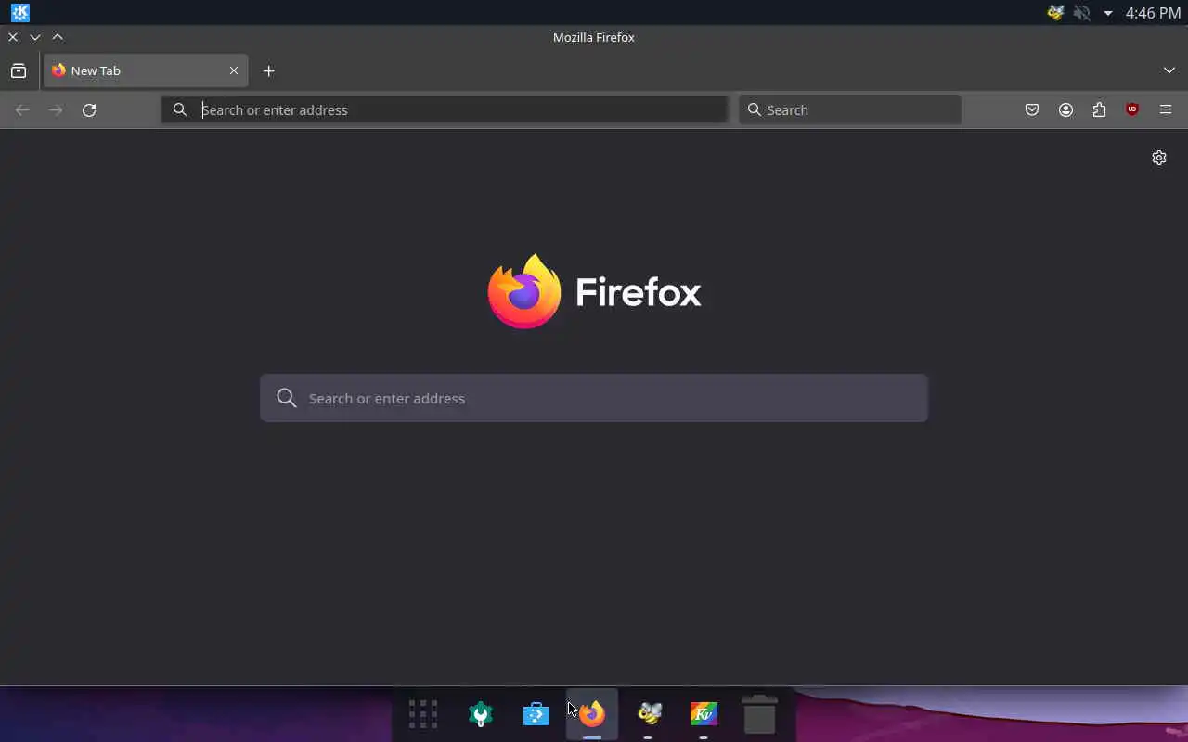Focus the toolbar address bar field
1188x742 pixels.
click(x=445, y=109)
